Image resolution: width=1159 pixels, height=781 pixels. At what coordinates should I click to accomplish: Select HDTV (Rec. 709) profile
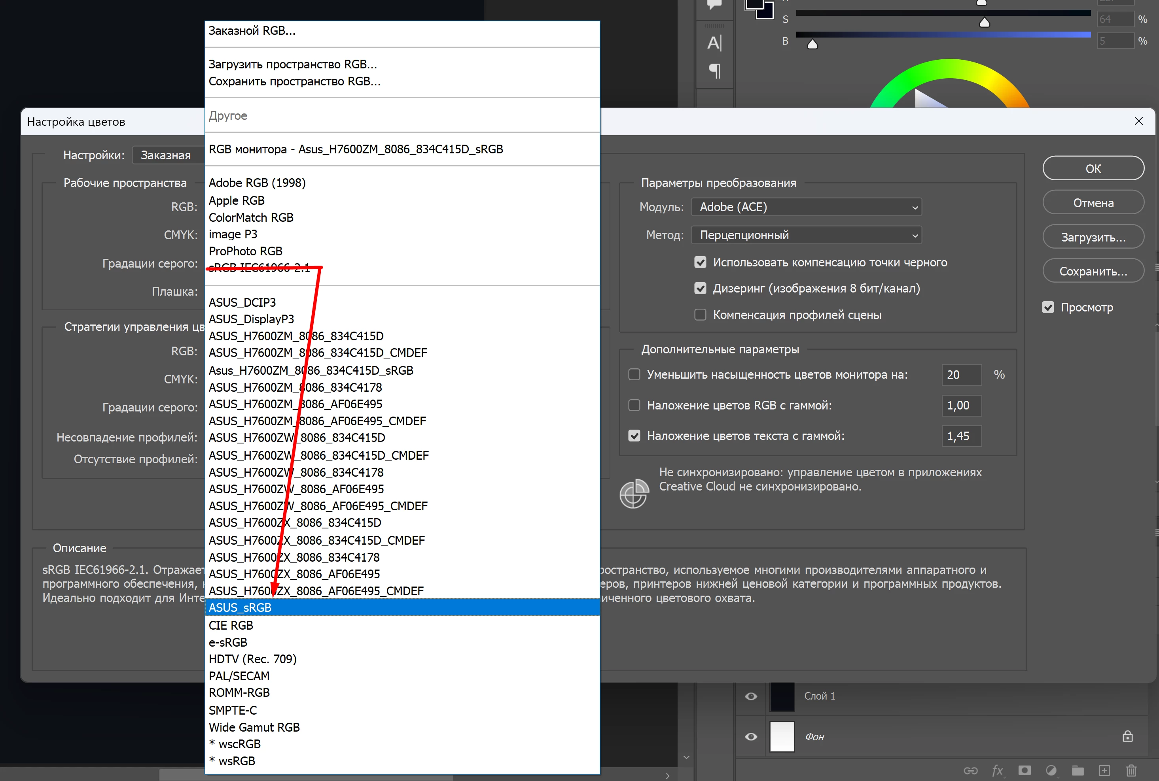coord(402,659)
